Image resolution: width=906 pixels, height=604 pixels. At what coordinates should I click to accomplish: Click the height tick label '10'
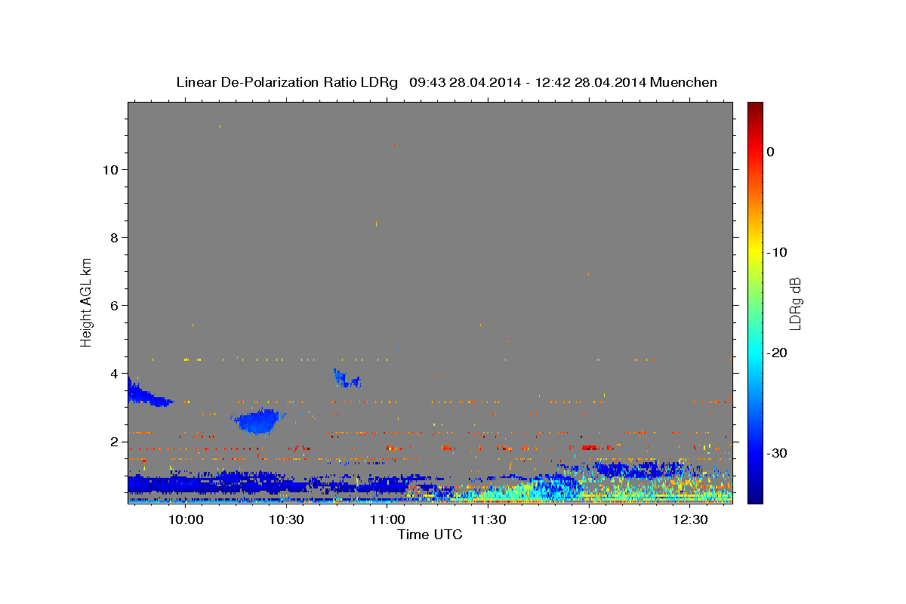click(x=109, y=169)
